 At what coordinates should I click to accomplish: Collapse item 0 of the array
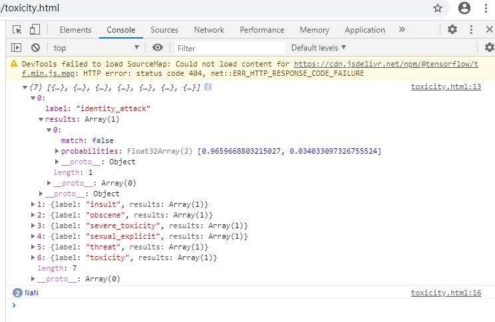click(33, 98)
